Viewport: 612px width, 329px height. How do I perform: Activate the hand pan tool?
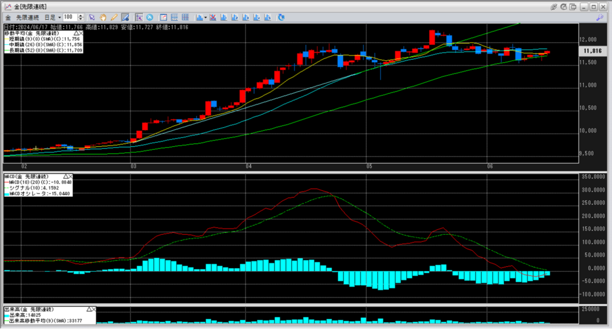(x=103, y=17)
